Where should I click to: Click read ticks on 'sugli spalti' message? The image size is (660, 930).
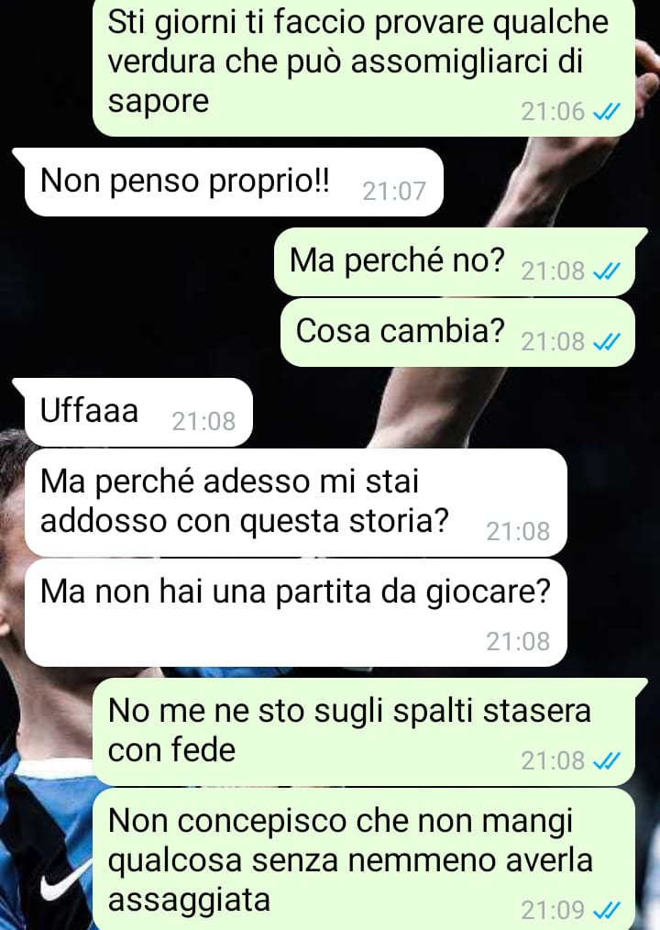607,760
